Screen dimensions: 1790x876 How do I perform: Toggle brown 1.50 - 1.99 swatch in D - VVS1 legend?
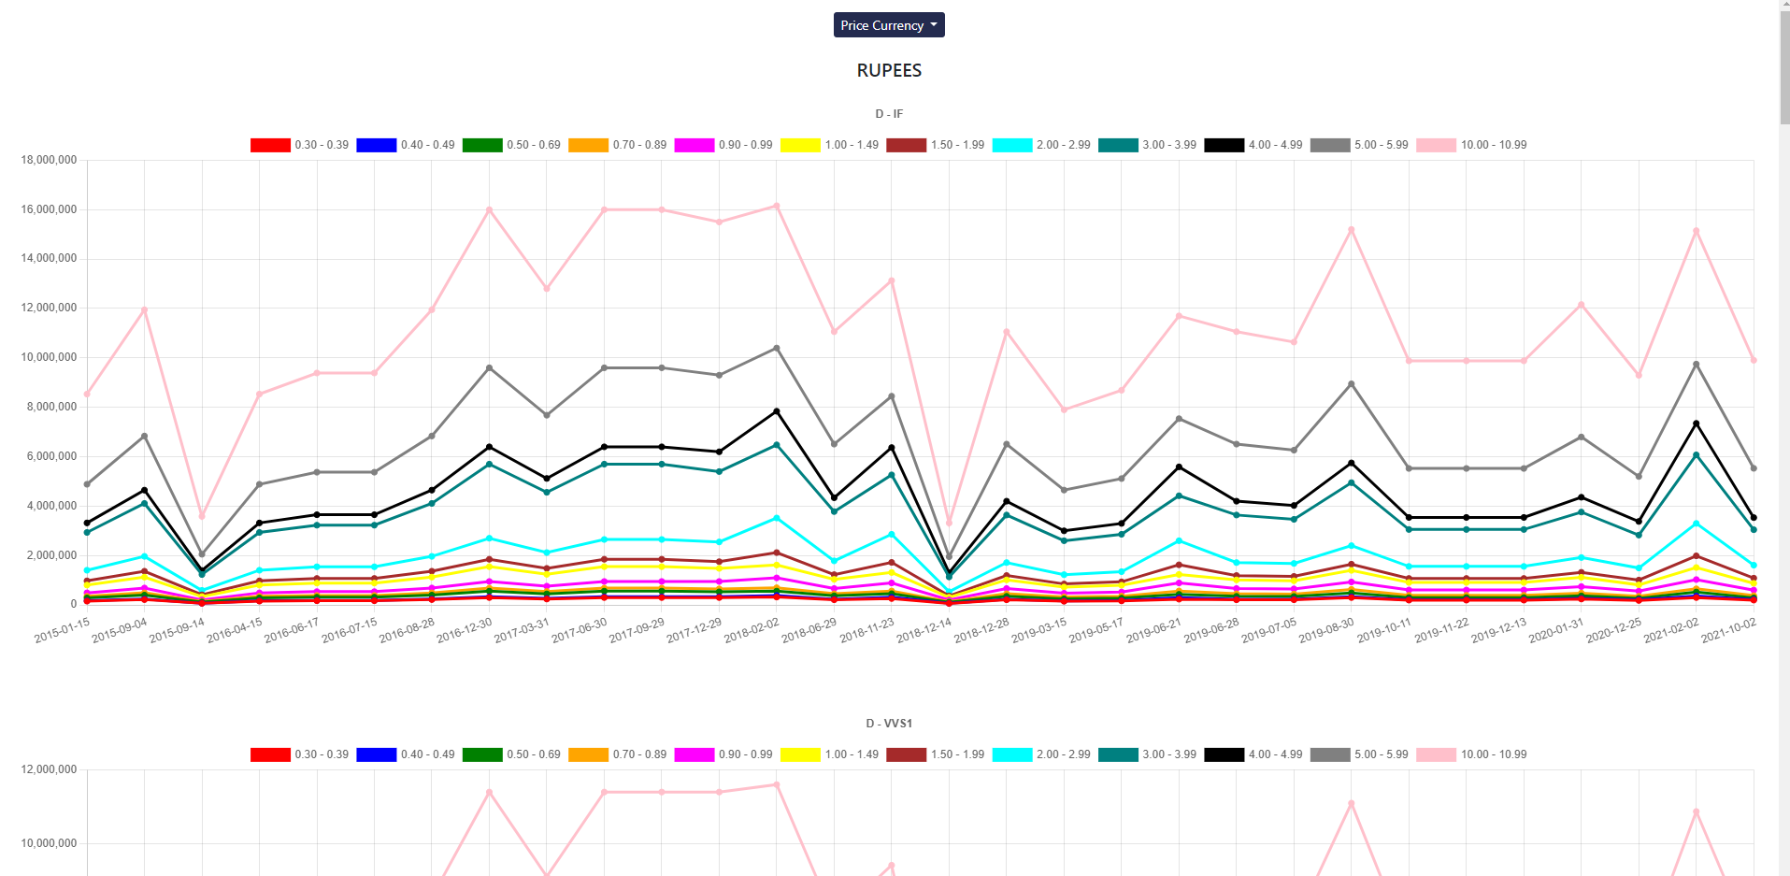[906, 754]
